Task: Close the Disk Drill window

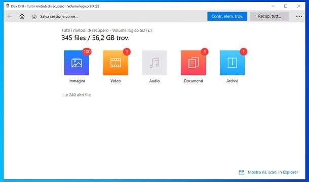Action: [299, 6]
